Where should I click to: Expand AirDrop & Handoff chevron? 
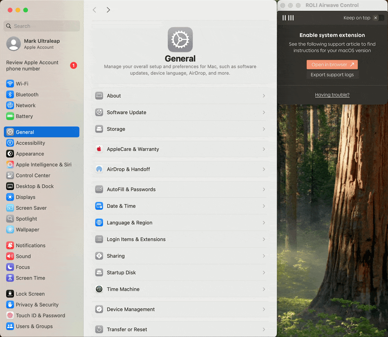click(264, 169)
